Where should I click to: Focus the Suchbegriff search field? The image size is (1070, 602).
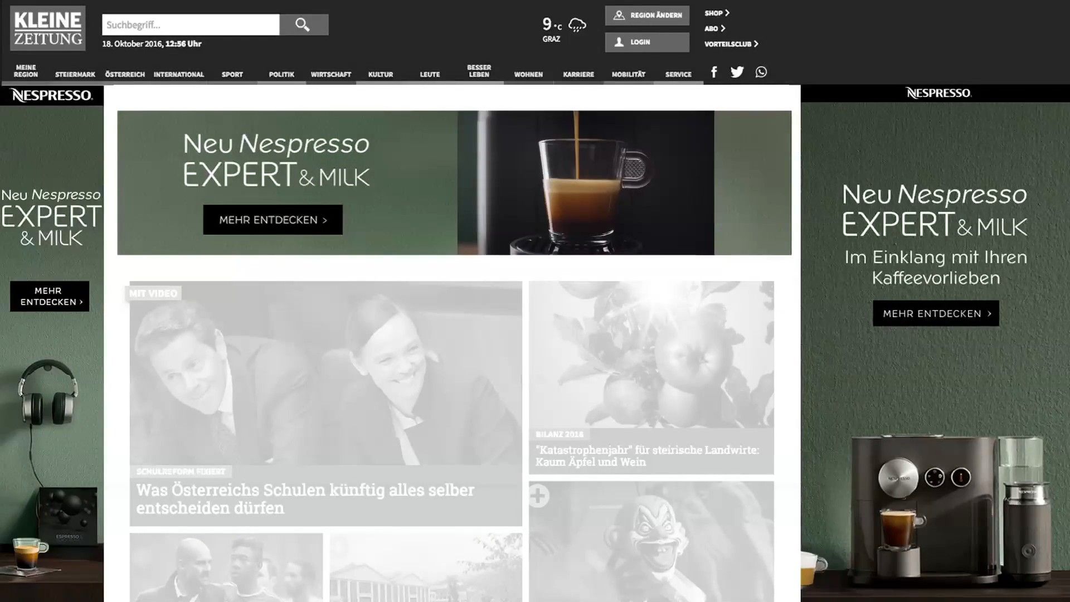point(191,25)
